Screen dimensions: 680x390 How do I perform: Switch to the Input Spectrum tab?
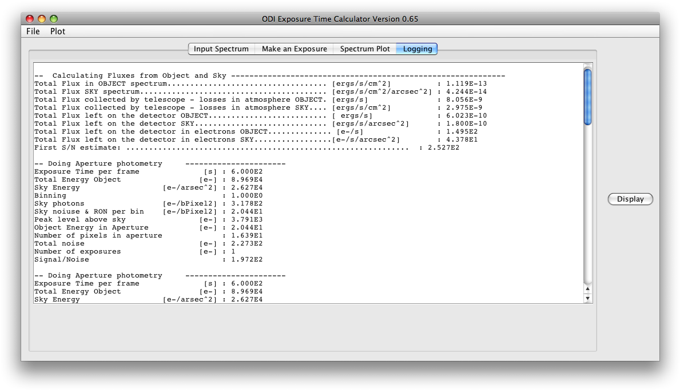(221, 49)
